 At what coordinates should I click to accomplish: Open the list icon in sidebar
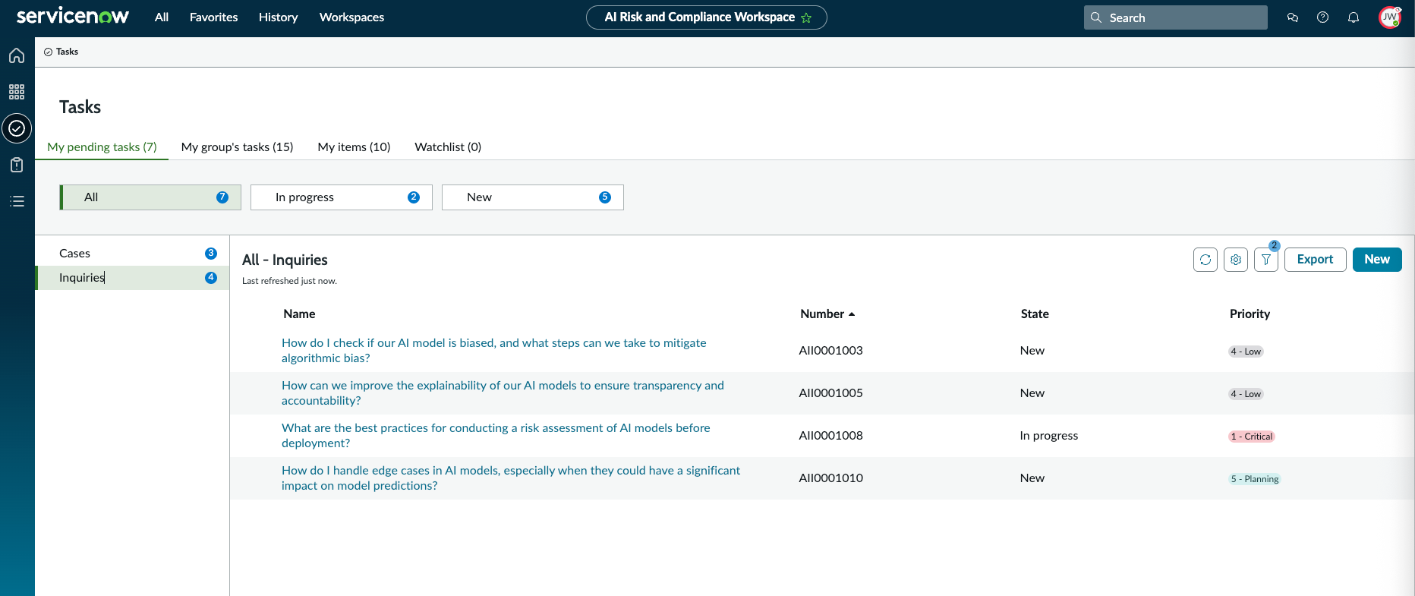[17, 201]
